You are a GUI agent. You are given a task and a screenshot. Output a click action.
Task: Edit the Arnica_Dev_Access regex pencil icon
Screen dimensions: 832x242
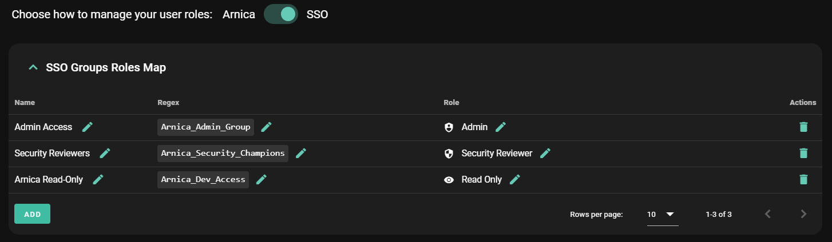coord(262,179)
